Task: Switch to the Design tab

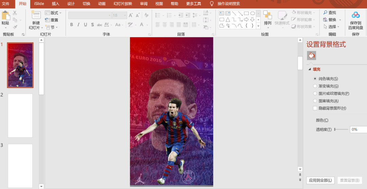Action: tap(71, 4)
